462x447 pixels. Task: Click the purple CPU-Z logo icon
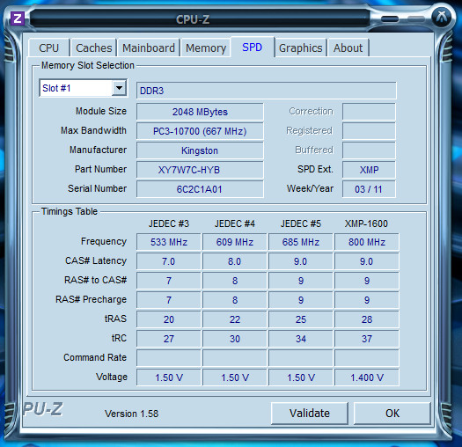coord(18,18)
